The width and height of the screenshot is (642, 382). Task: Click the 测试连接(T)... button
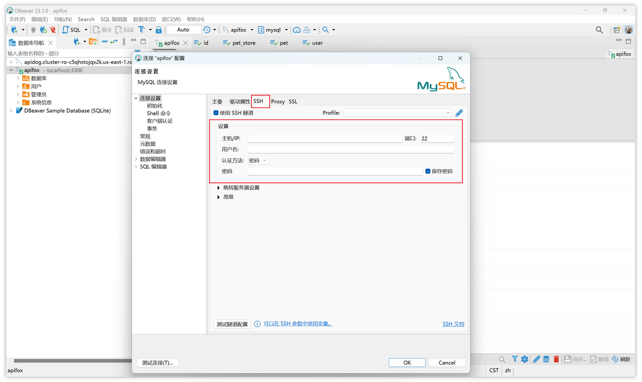[x=157, y=362]
